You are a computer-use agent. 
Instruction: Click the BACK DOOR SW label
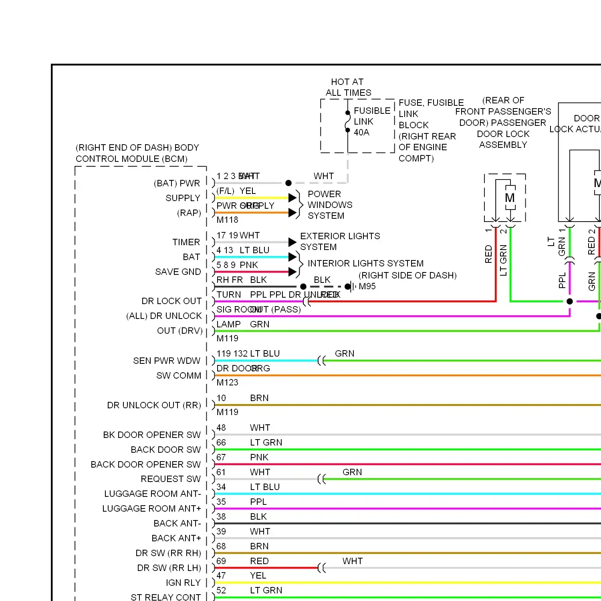[166, 450]
